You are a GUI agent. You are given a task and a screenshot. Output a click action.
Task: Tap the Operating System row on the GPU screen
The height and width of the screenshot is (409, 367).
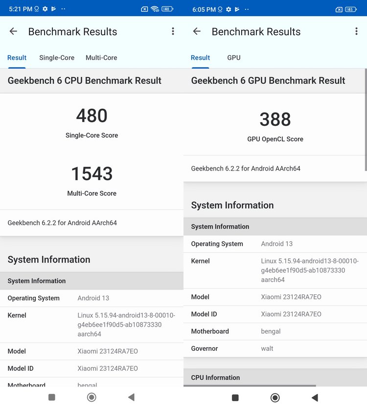pyautogui.click(x=275, y=244)
